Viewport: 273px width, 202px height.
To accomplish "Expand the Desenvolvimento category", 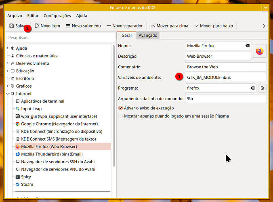I will point(8,63).
